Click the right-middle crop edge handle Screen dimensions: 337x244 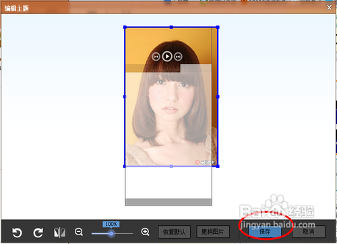click(218, 97)
